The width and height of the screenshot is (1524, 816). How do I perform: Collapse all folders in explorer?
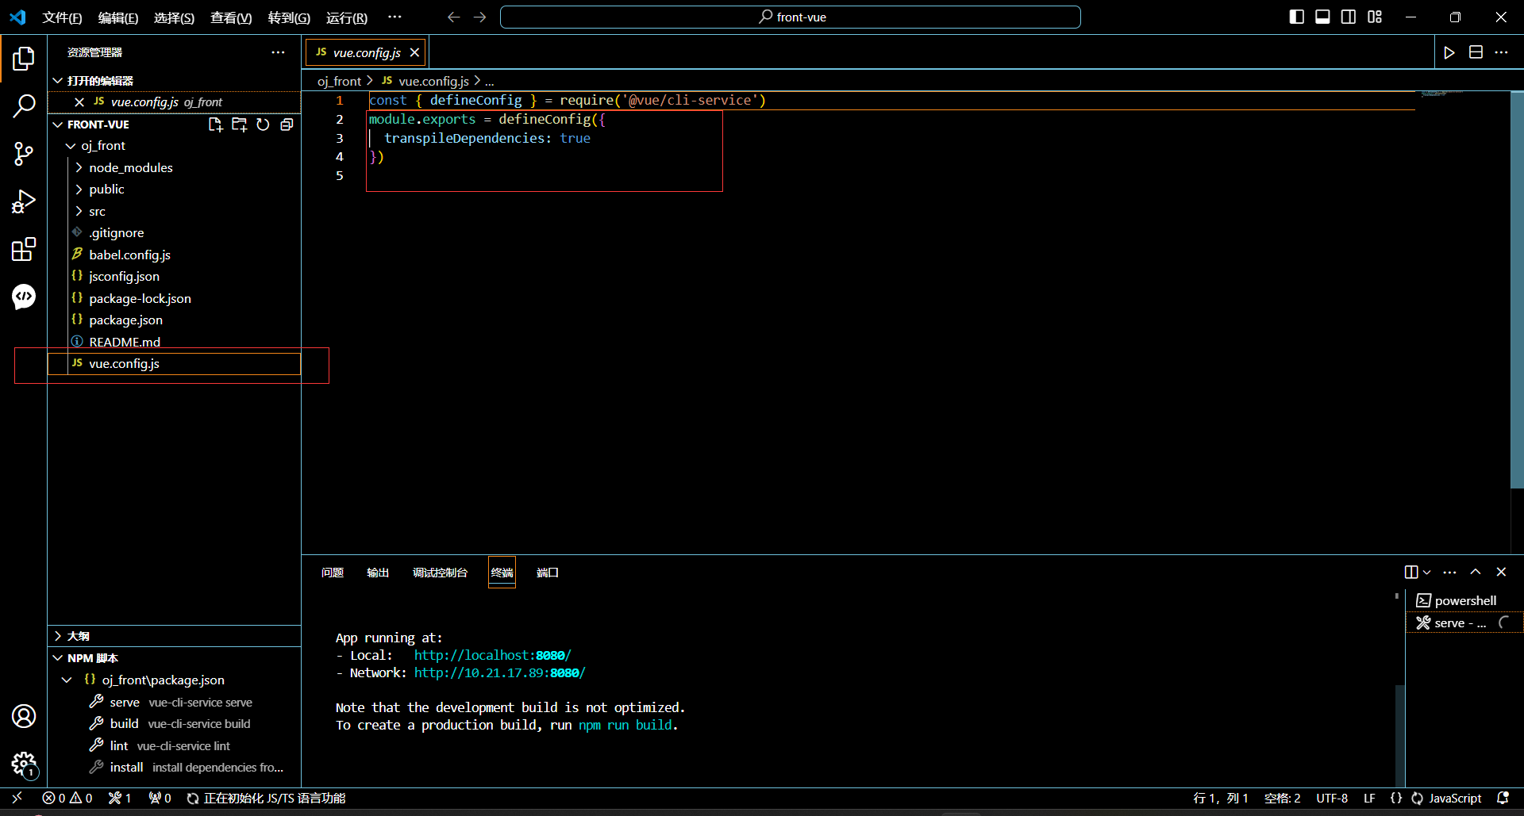287,125
